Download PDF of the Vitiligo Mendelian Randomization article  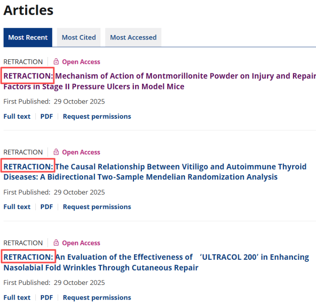coord(47,207)
